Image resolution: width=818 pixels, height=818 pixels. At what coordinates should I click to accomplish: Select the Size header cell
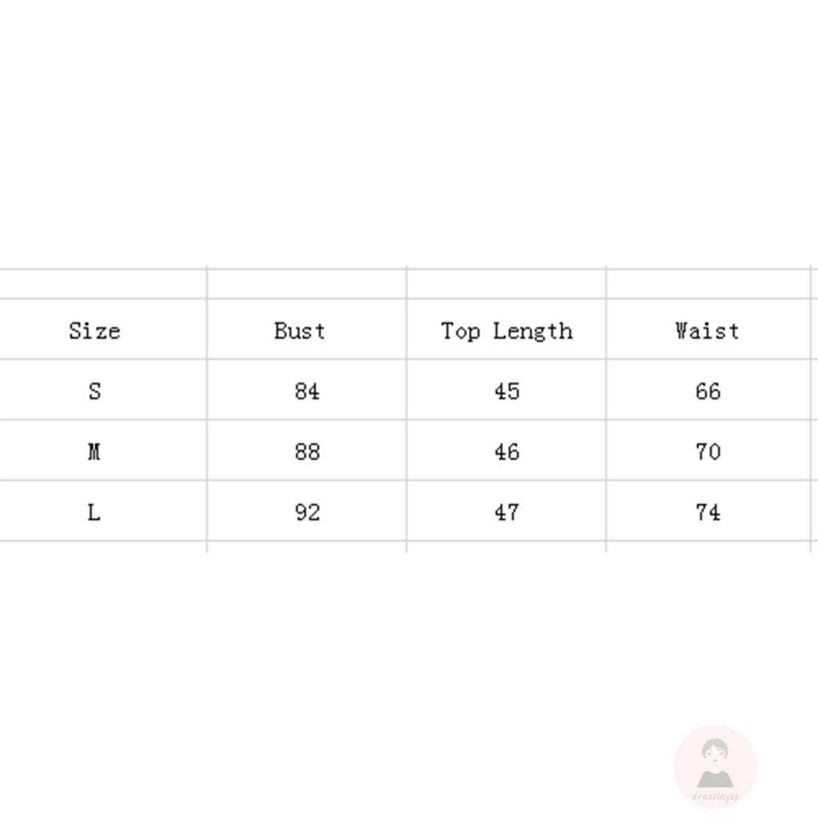(x=94, y=330)
